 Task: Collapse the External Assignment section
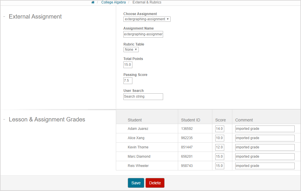pos(4,17)
